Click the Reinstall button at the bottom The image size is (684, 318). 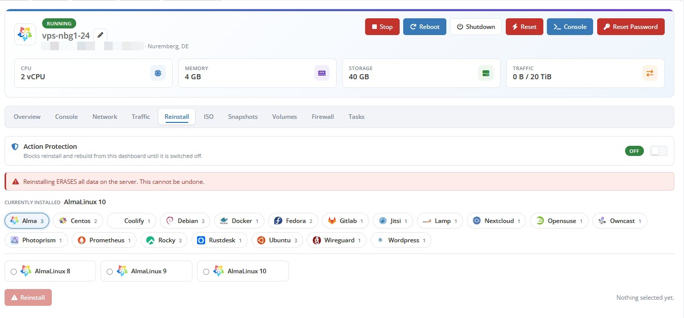tap(28, 298)
